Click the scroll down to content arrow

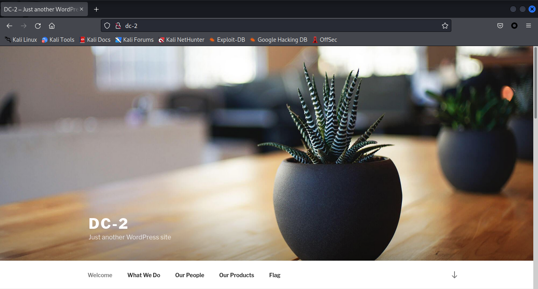(454, 275)
